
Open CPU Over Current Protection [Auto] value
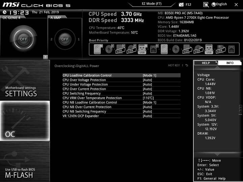pos(147,89)
